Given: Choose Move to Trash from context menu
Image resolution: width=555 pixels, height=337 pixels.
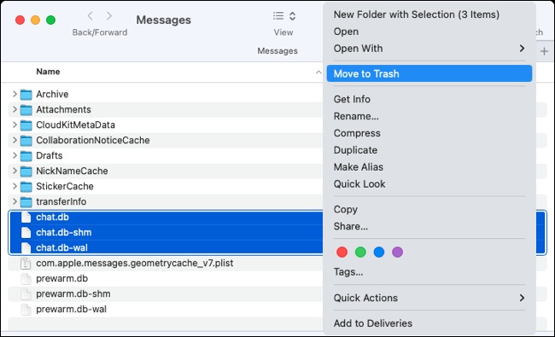Looking at the screenshot, I should [429, 73].
